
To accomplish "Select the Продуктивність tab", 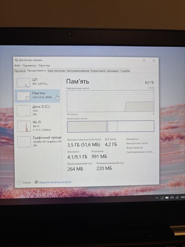I will click(x=37, y=71).
